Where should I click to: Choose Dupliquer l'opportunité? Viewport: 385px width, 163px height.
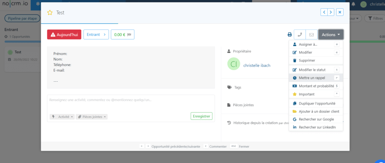point(316,103)
